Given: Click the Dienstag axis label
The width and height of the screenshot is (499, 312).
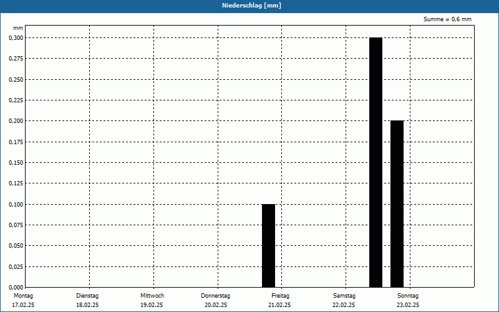Looking at the screenshot, I should 87,296.
